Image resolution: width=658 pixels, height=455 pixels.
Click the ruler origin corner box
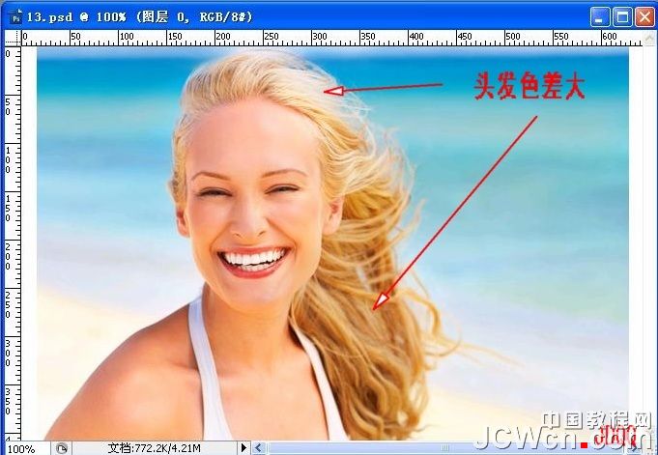pos(14,39)
